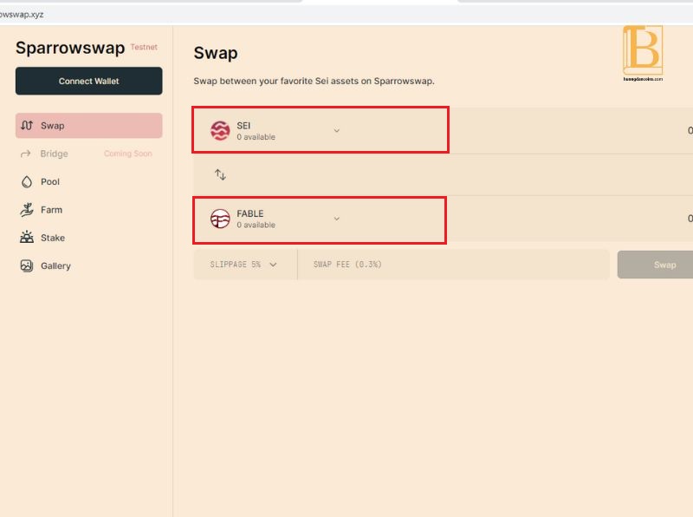The image size is (693, 517).
Task: Click the Swap arrows icon in sidebar
Action: [x=27, y=126]
